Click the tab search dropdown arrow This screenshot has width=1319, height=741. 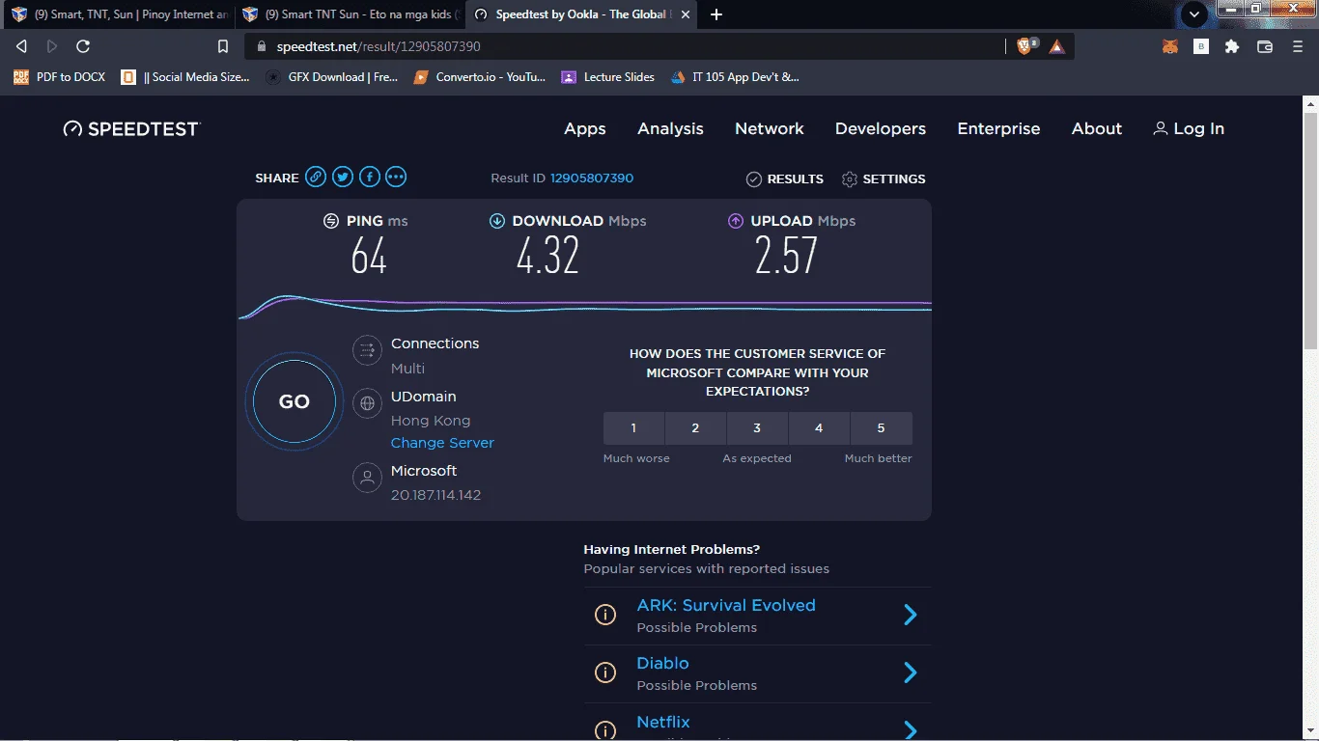coord(1194,14)
